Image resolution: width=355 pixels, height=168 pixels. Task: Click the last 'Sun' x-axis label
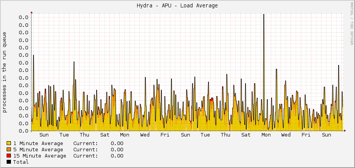pos(327,135)
